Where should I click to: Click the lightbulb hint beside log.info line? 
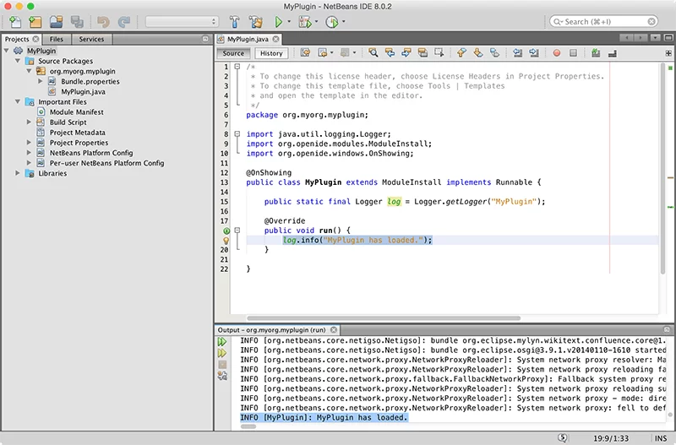[226, 241]
